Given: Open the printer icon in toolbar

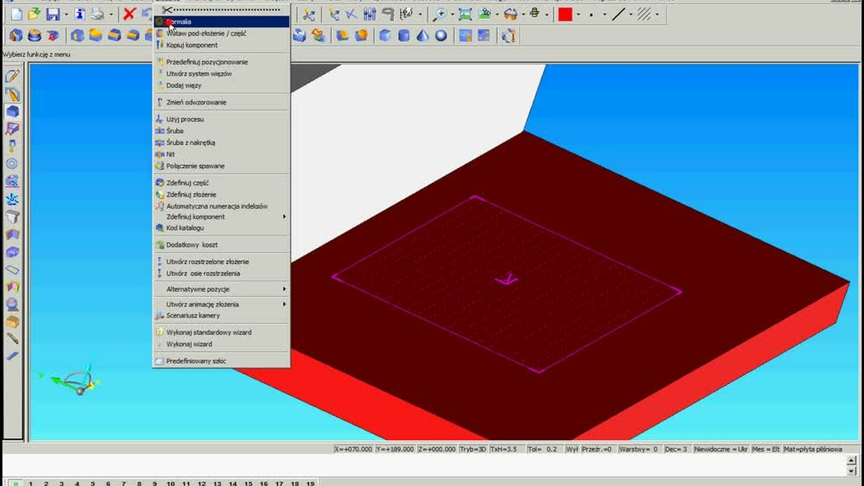Looking at the screenshot, I should (x=98, y=14).
